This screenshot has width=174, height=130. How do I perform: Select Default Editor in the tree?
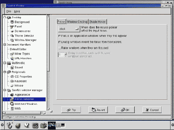tap(18, 49)
